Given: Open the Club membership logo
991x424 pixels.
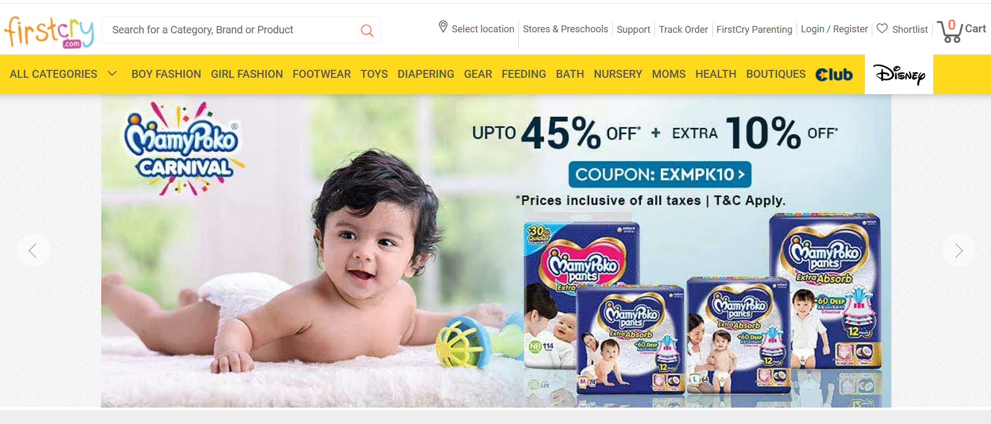Looking at the screenshot, I should [834, 75].
